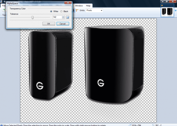The width and height of the screenshot is (177, 126).
Task: Reset Tolerance with the blue reset icon
Action: (x=67, y=17)
